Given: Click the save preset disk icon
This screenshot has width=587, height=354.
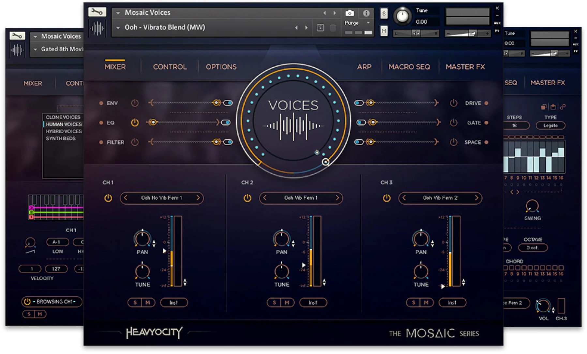Looking at the screenshot, I should (320, 28).
